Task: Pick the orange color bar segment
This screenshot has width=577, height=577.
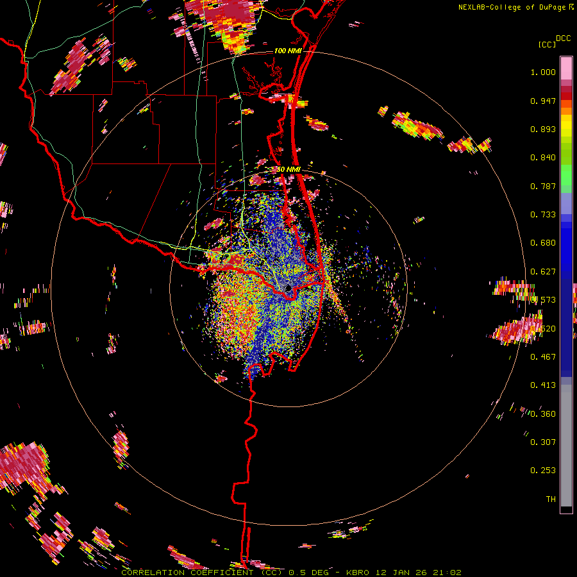Action: [x=566, y=111]
